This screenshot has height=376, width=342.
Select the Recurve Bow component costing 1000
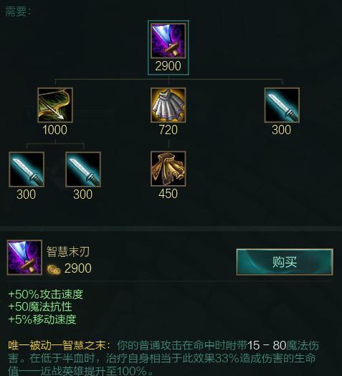coord(55,105)
